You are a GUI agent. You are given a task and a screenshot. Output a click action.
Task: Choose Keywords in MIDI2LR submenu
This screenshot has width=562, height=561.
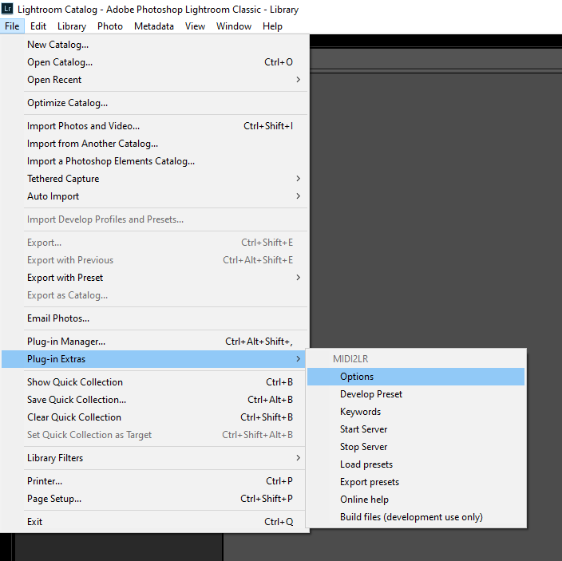tap(416, 412)
